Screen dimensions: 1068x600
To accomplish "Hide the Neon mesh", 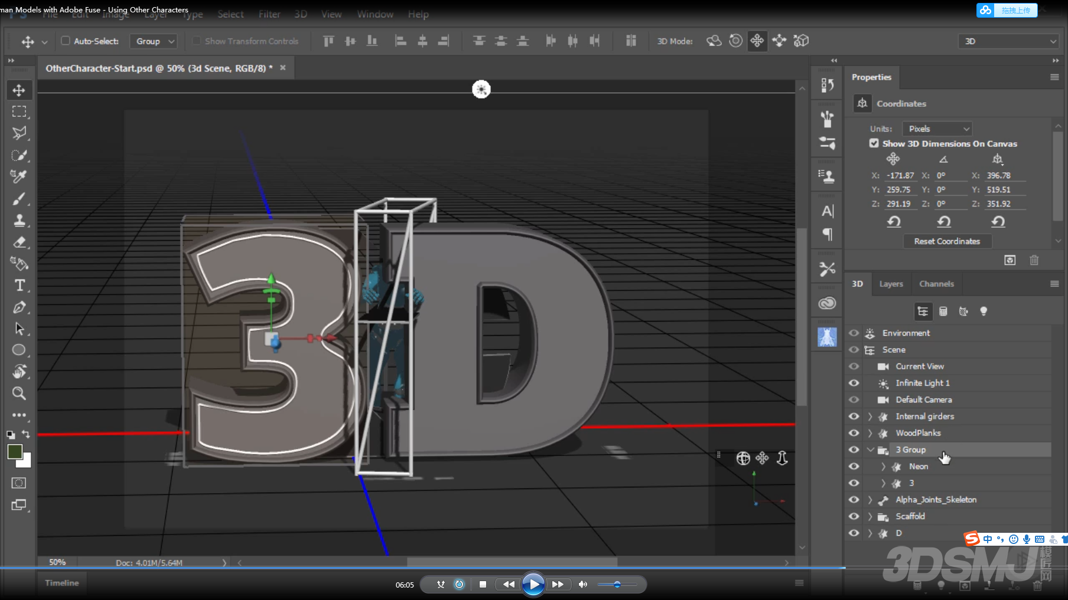I will pyautogui.click(x=854, y=466).
